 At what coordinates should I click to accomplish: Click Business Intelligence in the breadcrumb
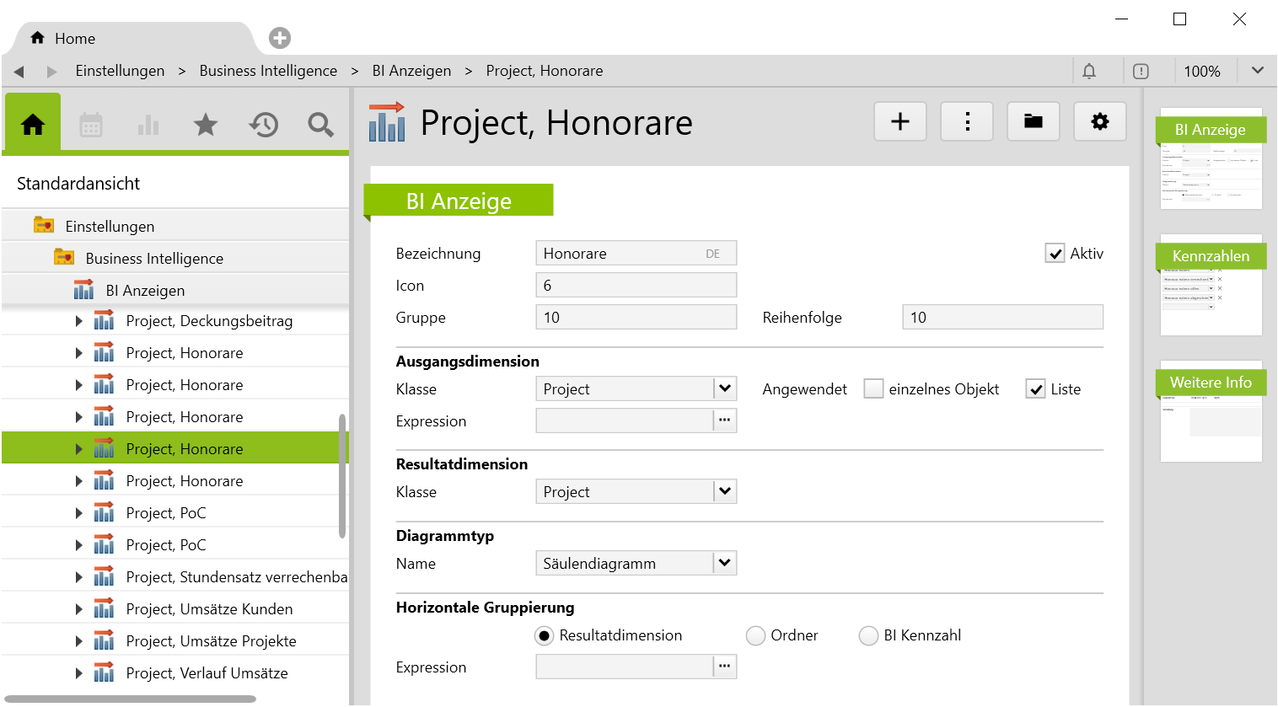[268, 71]
